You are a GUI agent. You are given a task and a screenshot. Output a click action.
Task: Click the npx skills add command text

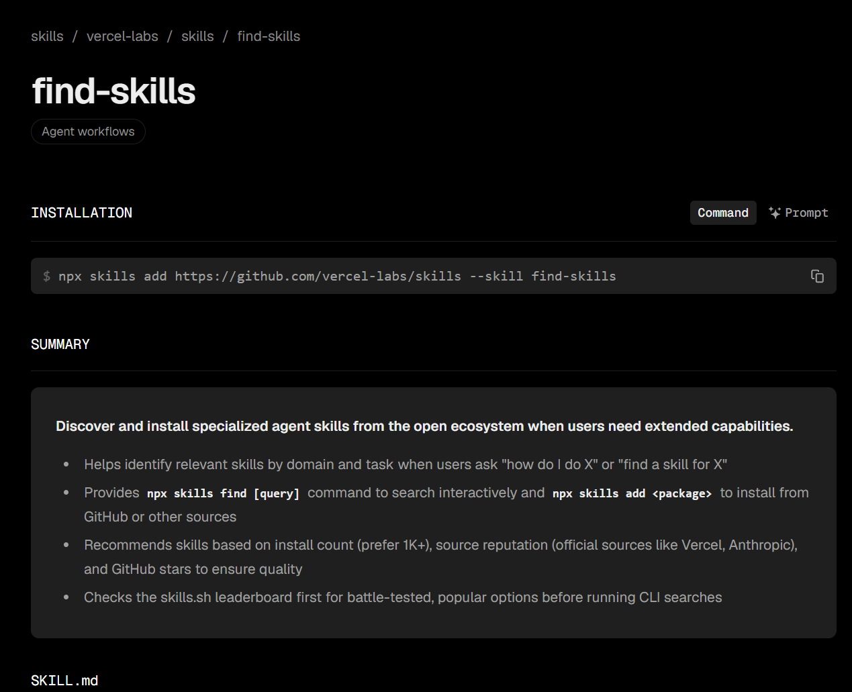click(337, 276)
